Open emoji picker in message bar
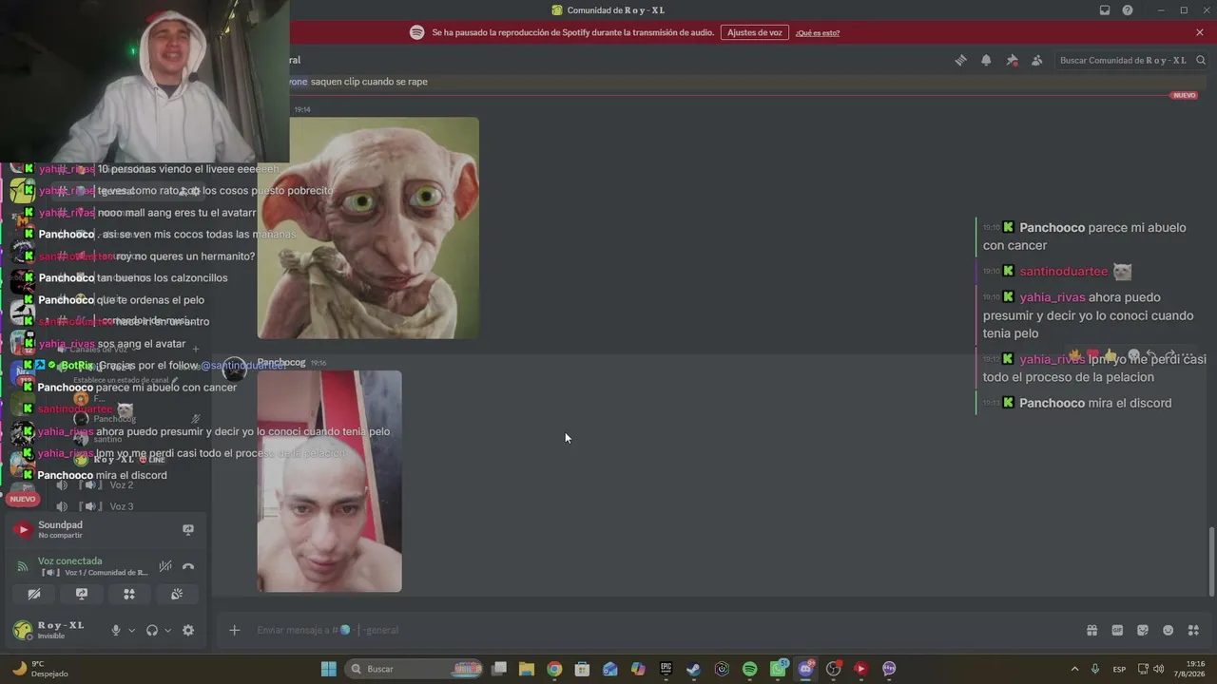This screenshot has height=684, width=1217. tap(1169, 630)
